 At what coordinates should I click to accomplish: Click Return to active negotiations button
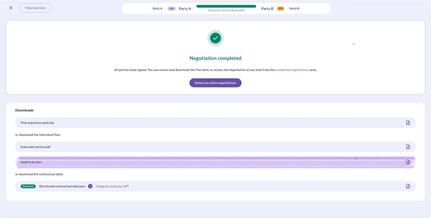pyautogui.click(x=215, y=83)
